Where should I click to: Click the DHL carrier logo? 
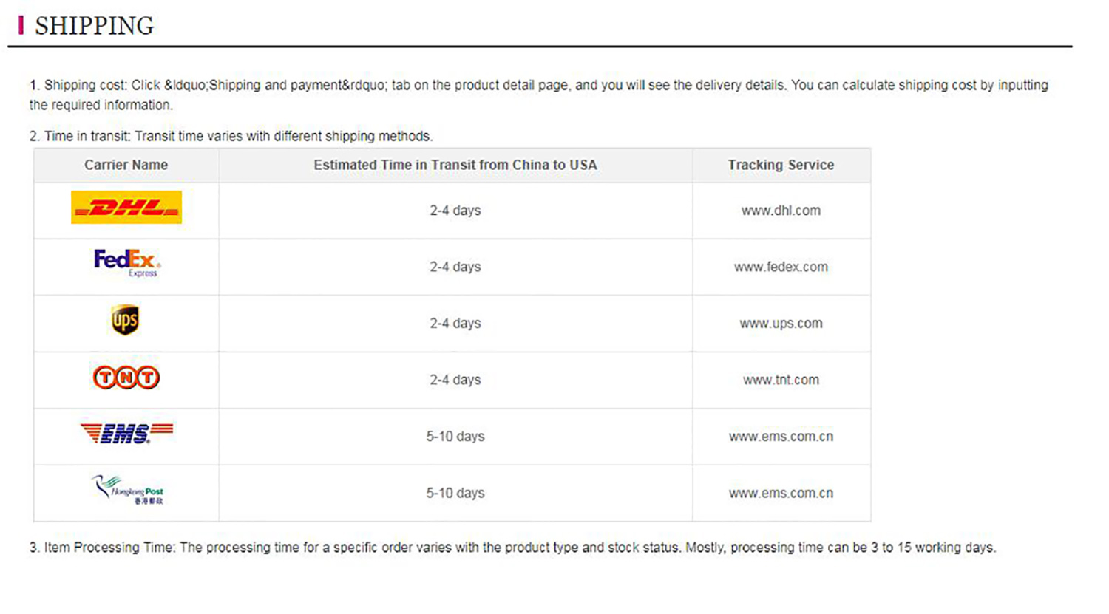tap(126, 208)
